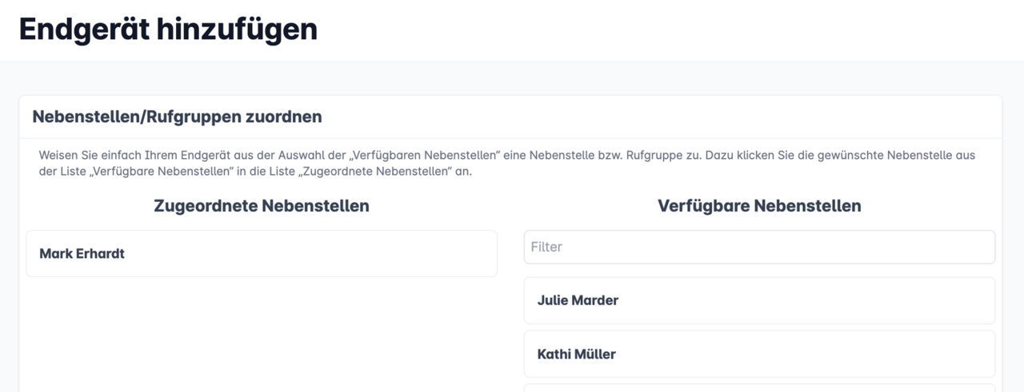Image resolution: width=1024 pixels, height=392 pixels.
Task: Click the Filter input field
Action: tap(758, 247)
